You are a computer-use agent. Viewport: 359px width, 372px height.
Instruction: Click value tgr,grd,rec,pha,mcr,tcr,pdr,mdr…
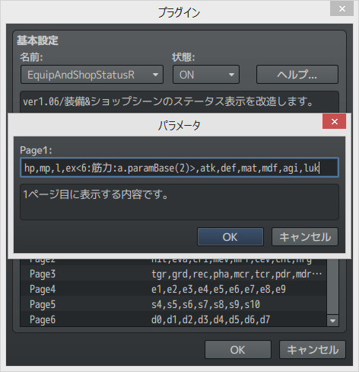237,274
